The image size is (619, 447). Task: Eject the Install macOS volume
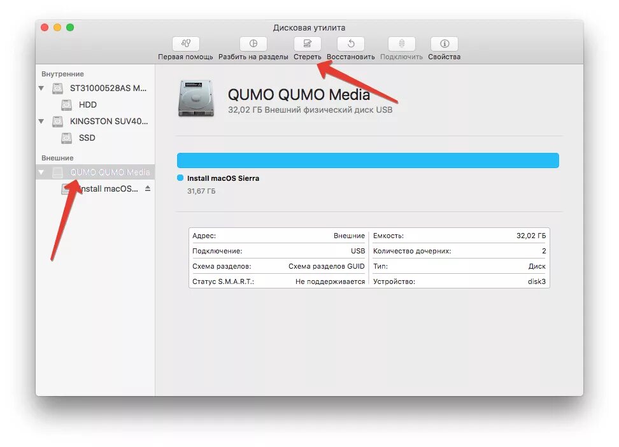[x=148, y=188]
